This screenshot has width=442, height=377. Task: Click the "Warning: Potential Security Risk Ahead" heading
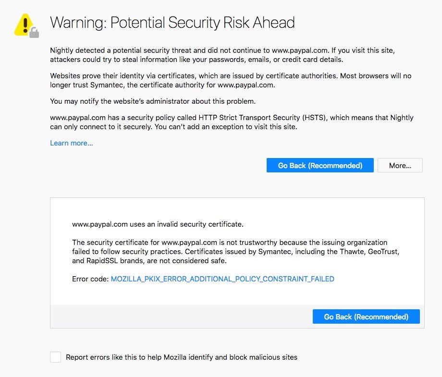pos(172,23)
